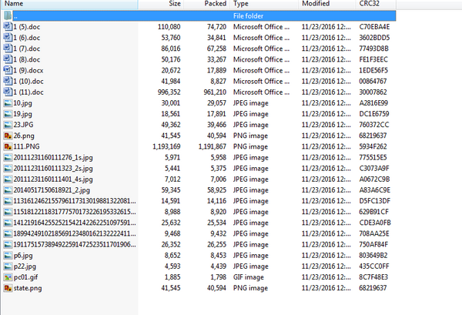Screen dimensions: 462x315
Task: Click the image icon of 10.jpg
Action: [8, 103]
